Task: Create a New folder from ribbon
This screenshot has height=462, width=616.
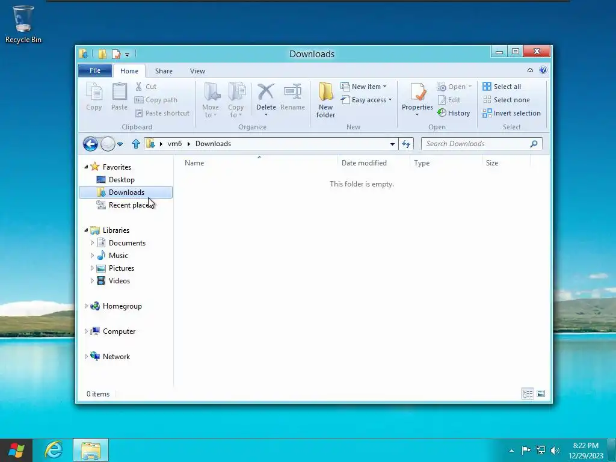Action: pos(325,100)
